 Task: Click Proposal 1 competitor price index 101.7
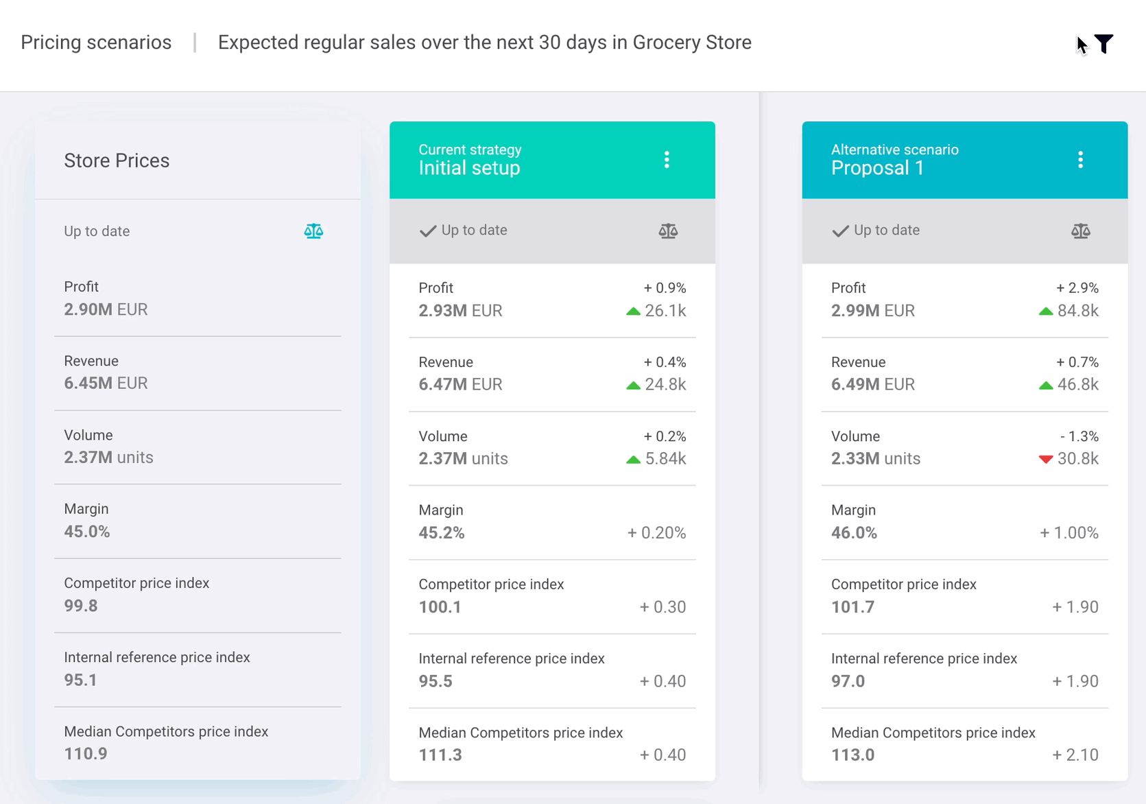(853, 607)
